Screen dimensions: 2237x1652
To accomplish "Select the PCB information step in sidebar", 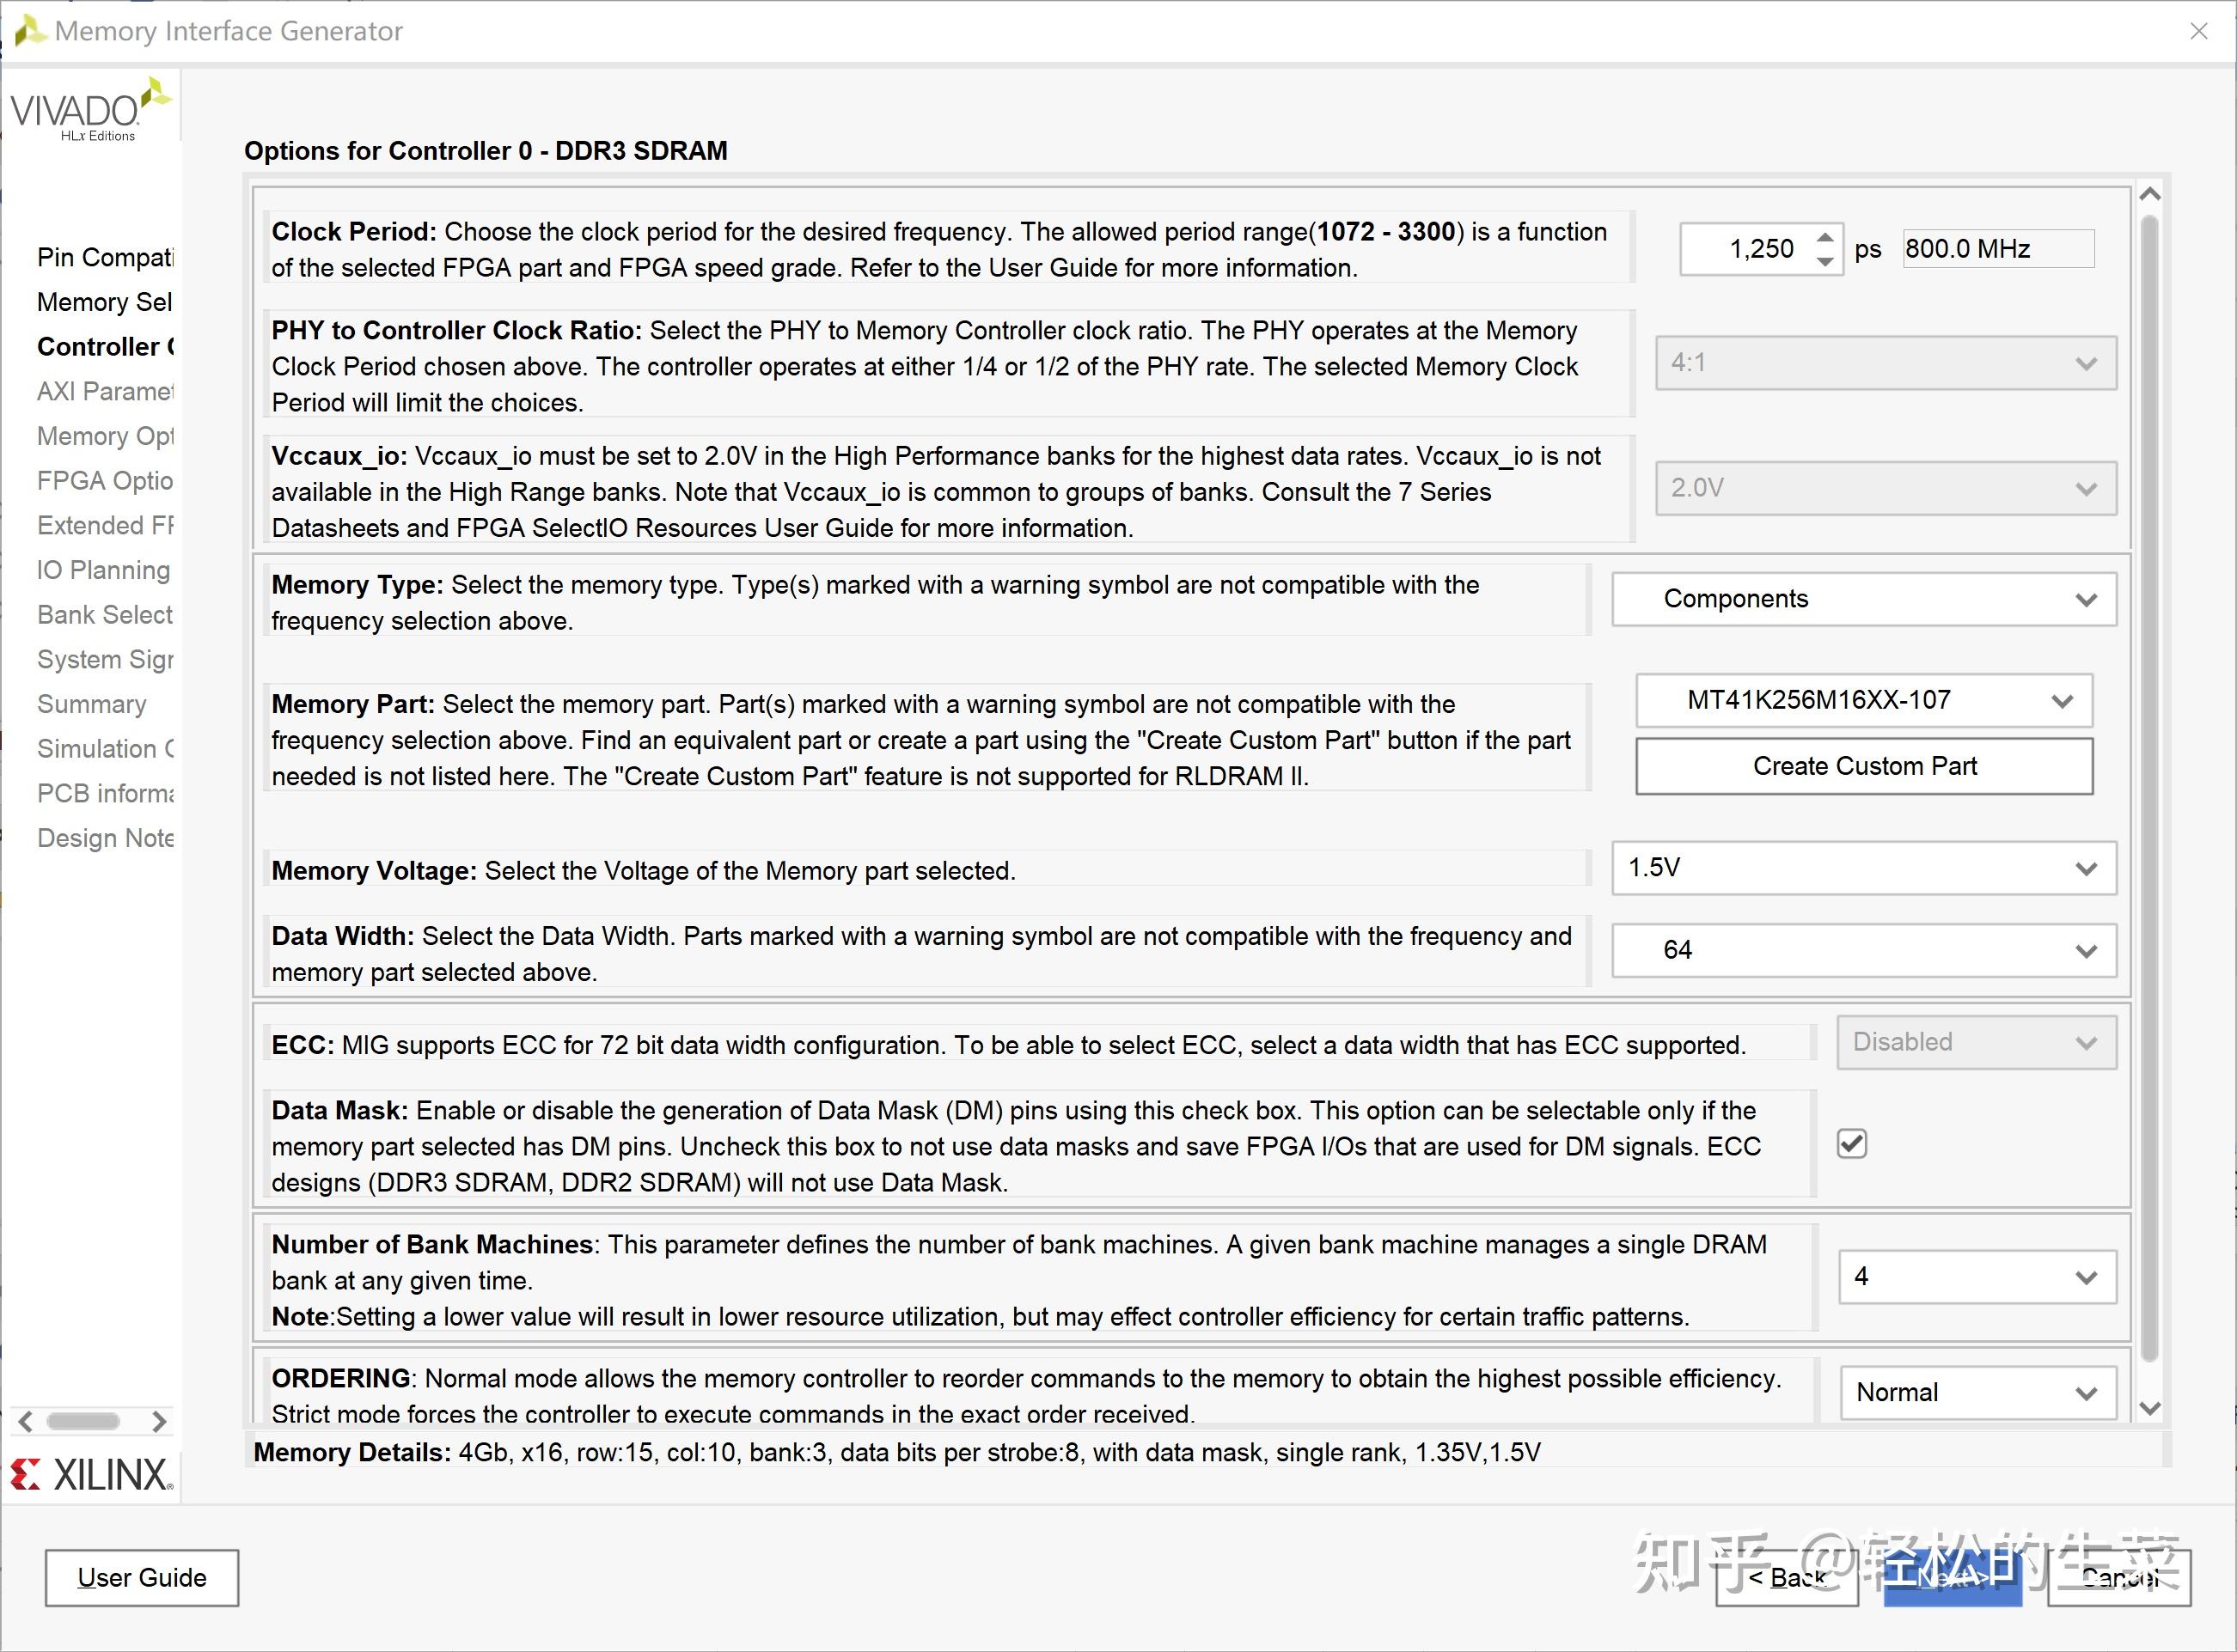I will coord(105,794).
